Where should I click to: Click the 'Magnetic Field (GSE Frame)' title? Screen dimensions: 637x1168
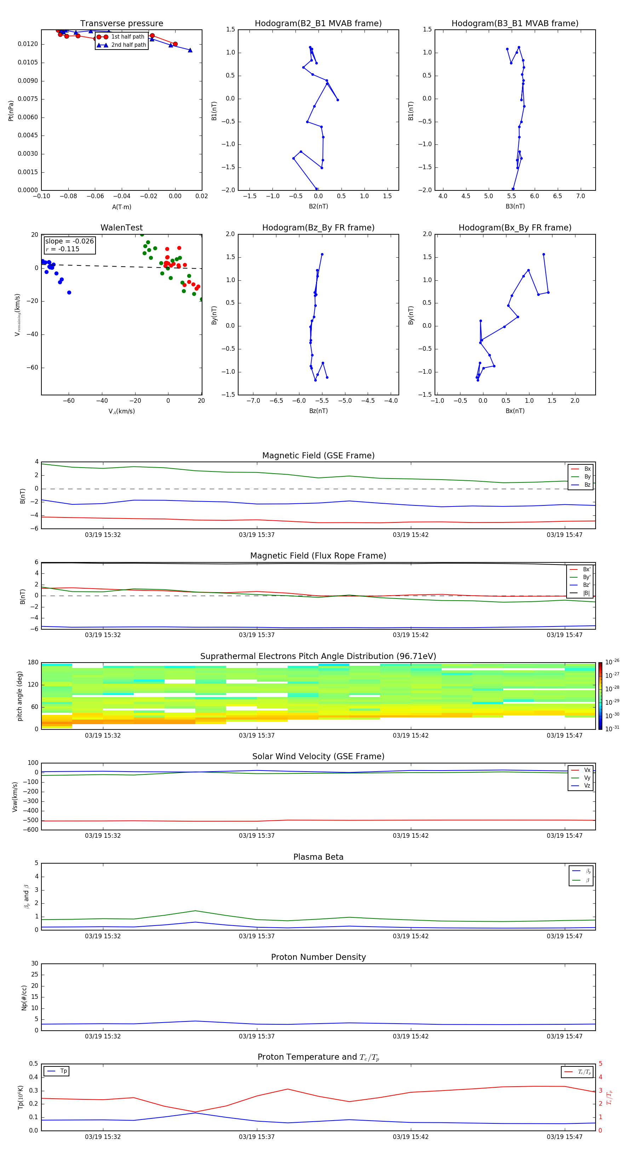pyautogui.click(x=318, y=455)
